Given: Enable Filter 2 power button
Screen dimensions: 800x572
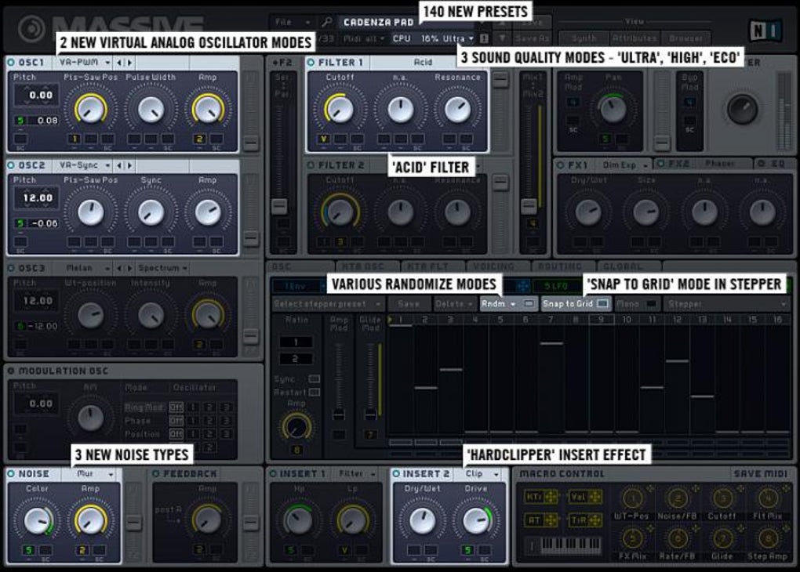Looking at the screenshot, I should (x=311, y=165).
